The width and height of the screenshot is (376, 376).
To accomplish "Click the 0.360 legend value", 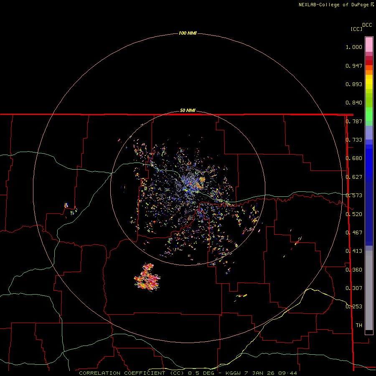I will pyautogui.click(x=354, y=270).
